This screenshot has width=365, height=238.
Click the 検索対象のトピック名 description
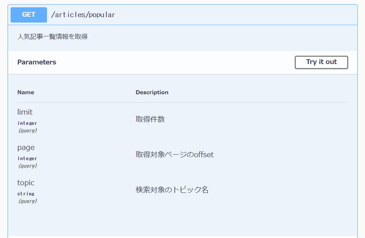(172, 190)
